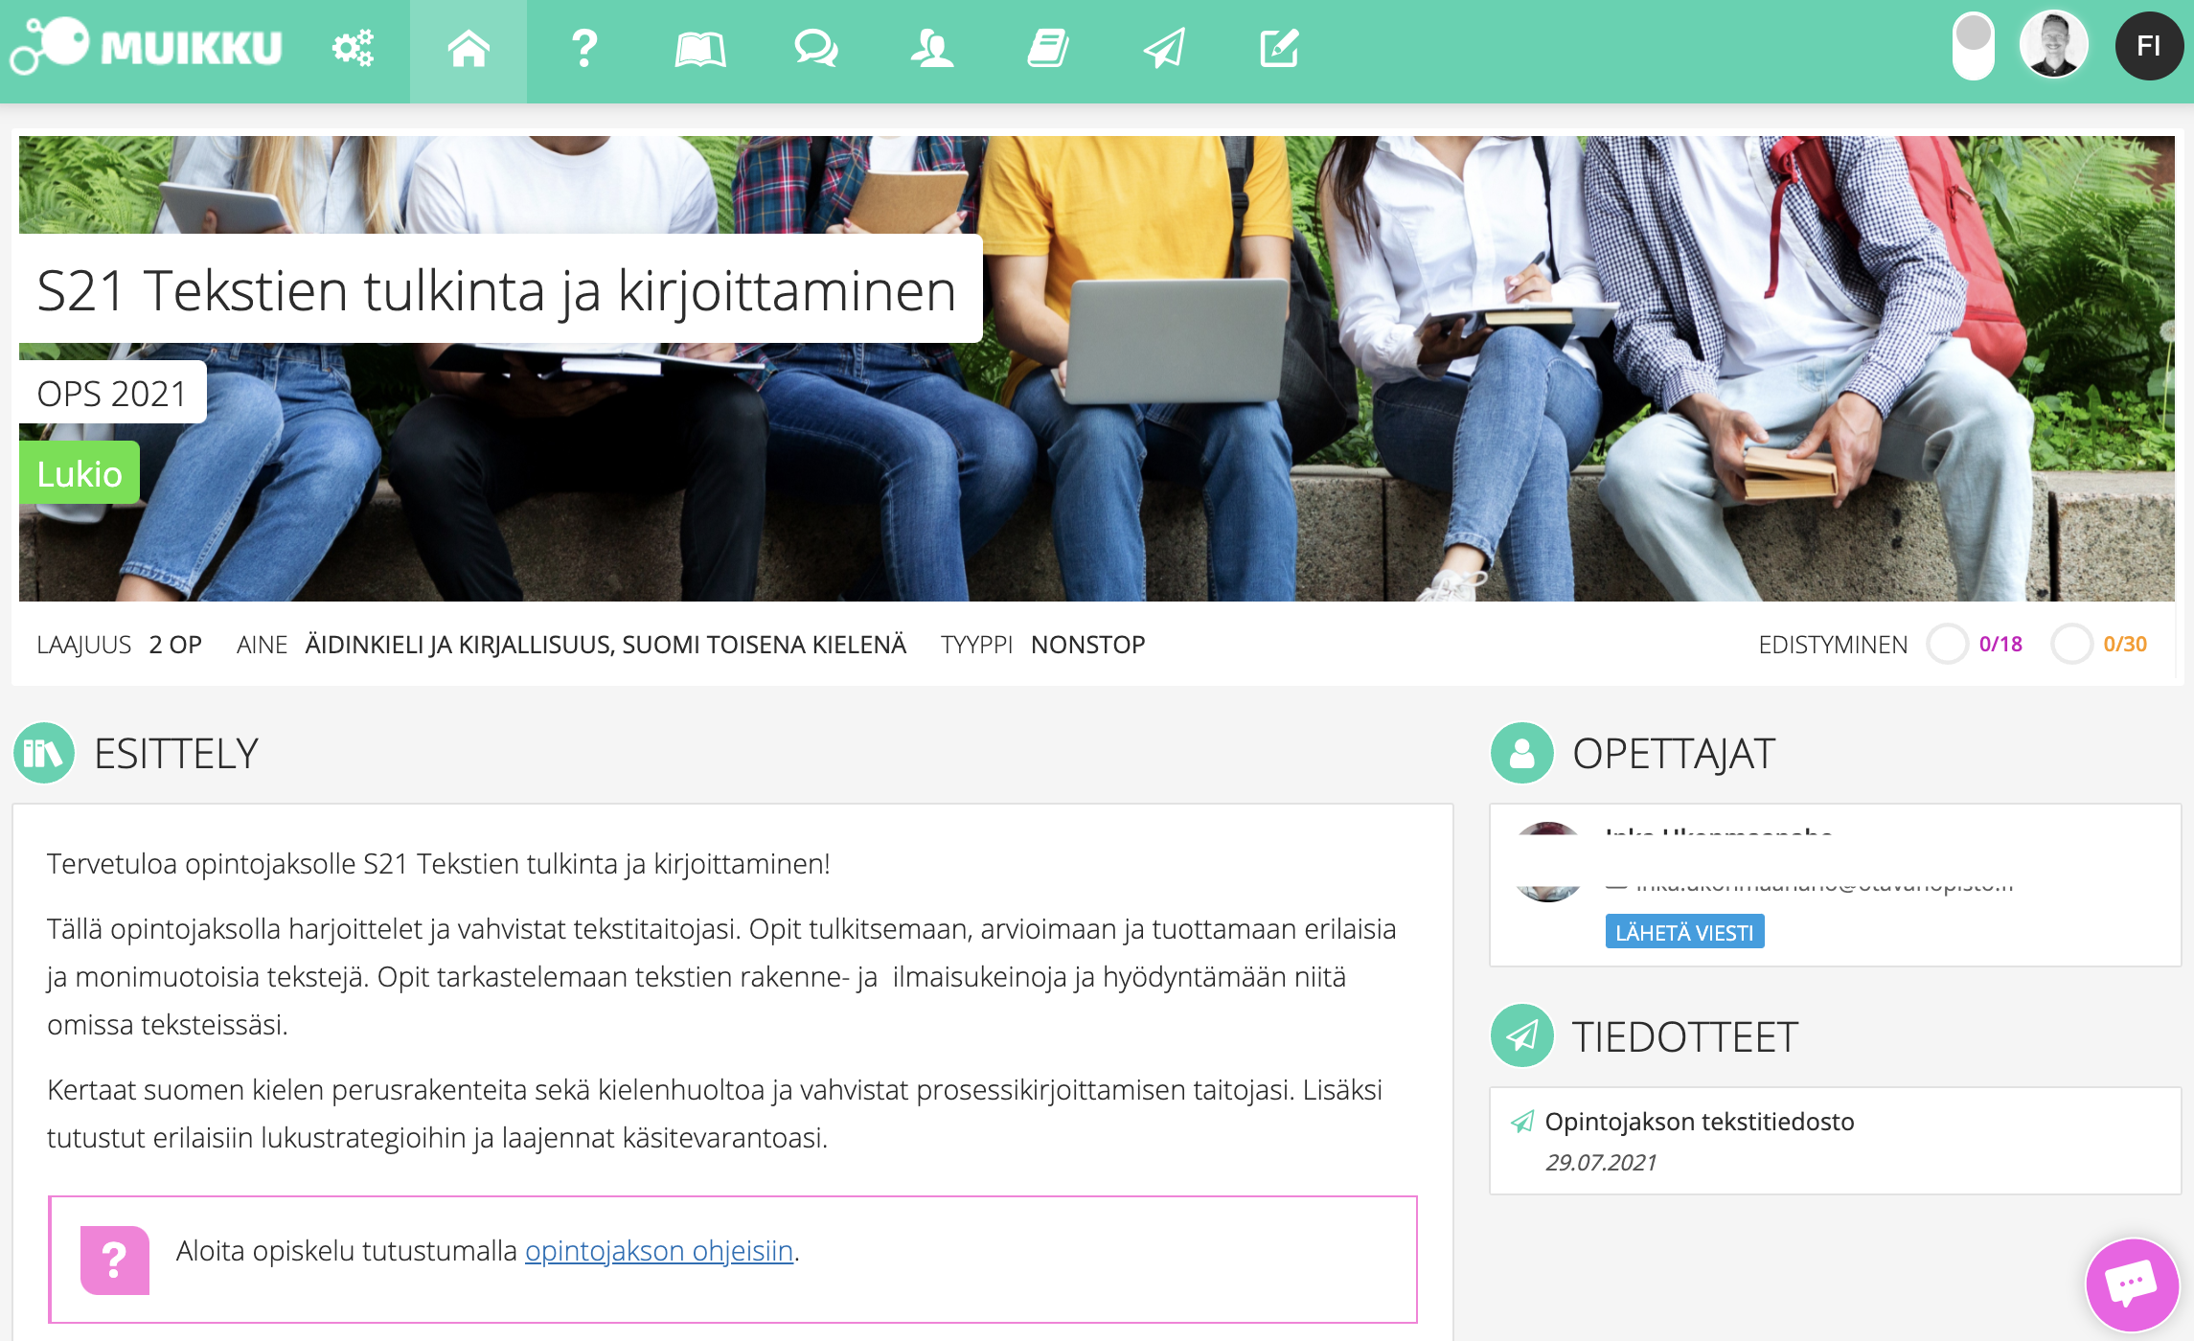Open the help section via question mark icon
2194x1341 pixels.
coord(584,48)
